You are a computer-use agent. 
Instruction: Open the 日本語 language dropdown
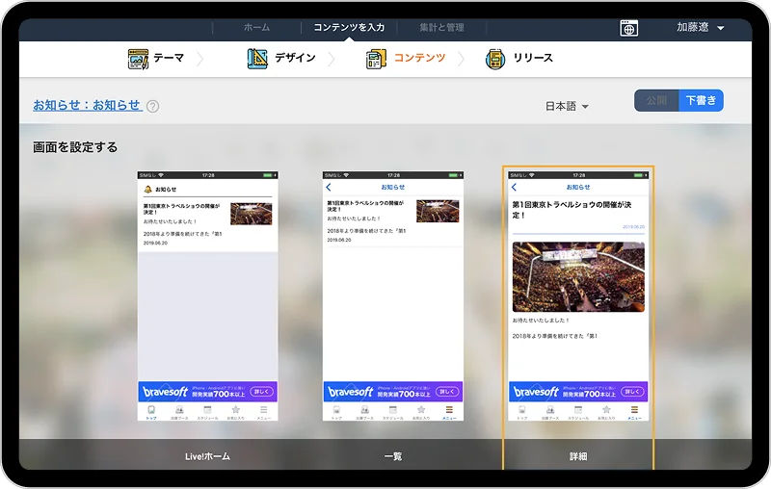point(567,107)
